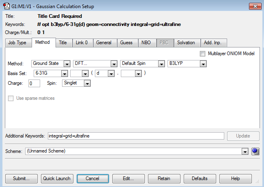Toggle the Use sparse matrices checkbox

click(x=11, y=99)
